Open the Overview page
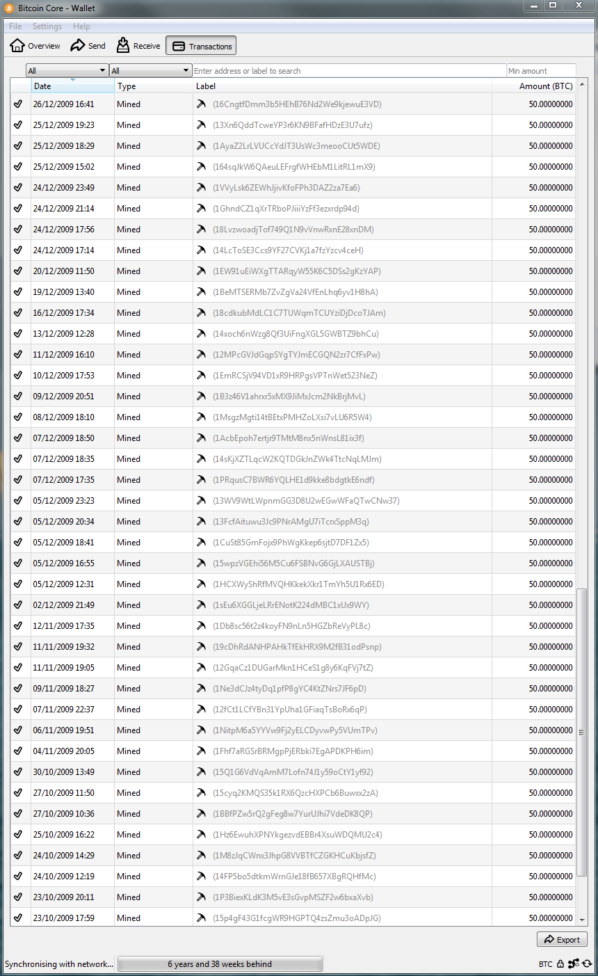Image resolution: width=598 pixels, height=976 pixels. (35, 46)
